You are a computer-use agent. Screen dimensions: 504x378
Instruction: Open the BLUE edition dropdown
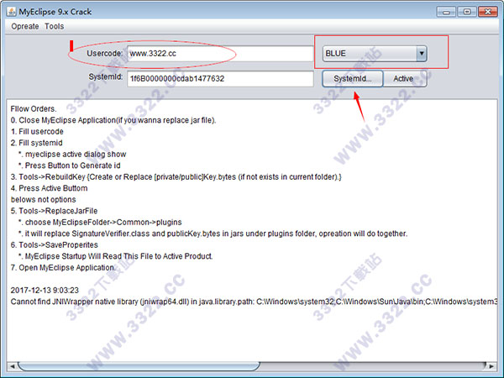(375, 54)
